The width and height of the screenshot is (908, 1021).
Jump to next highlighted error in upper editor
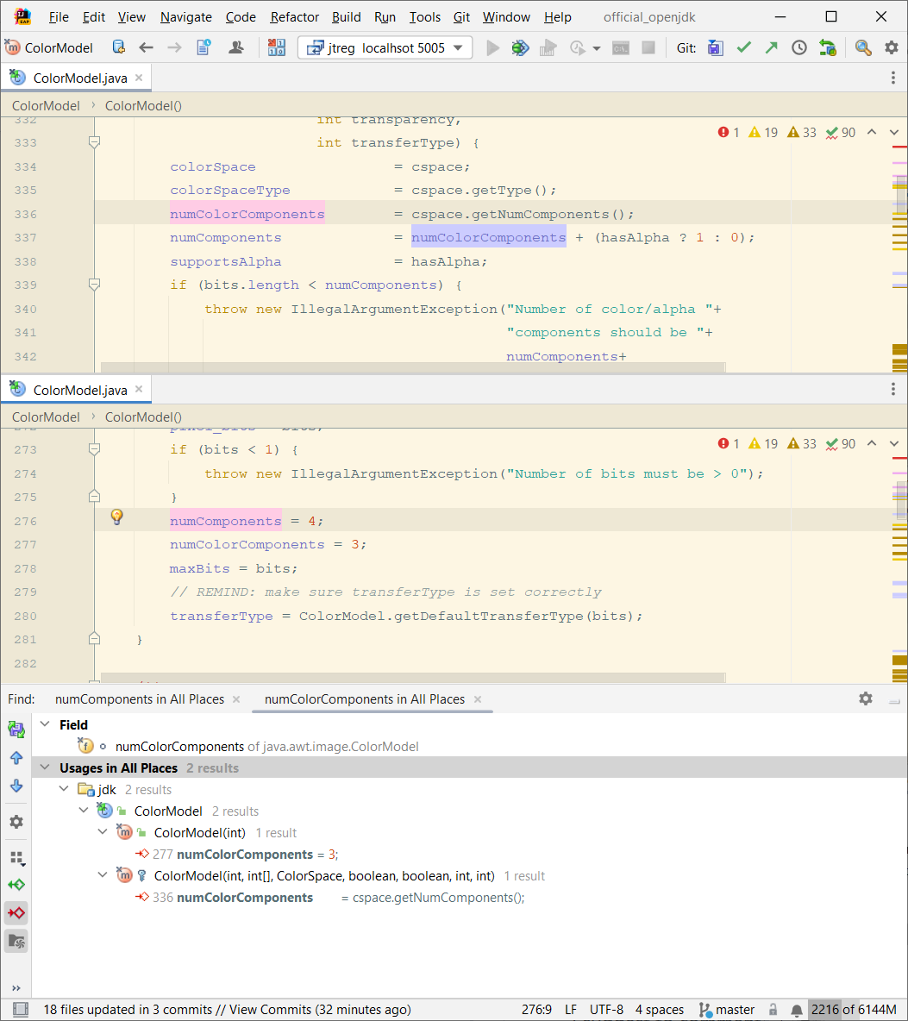(893, 132)
